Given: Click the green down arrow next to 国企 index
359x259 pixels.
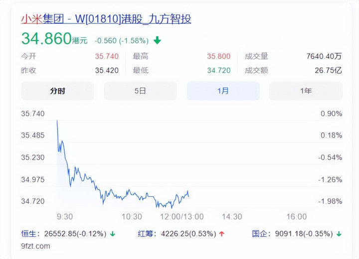Looking at the screenshot, I should [x=339, y=234].
